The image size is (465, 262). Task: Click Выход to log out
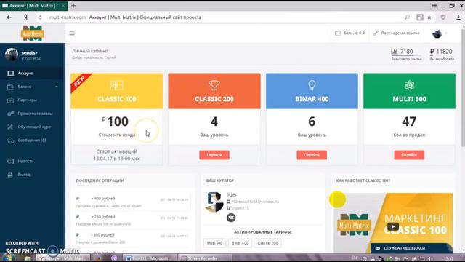click(x=33, y=175)
